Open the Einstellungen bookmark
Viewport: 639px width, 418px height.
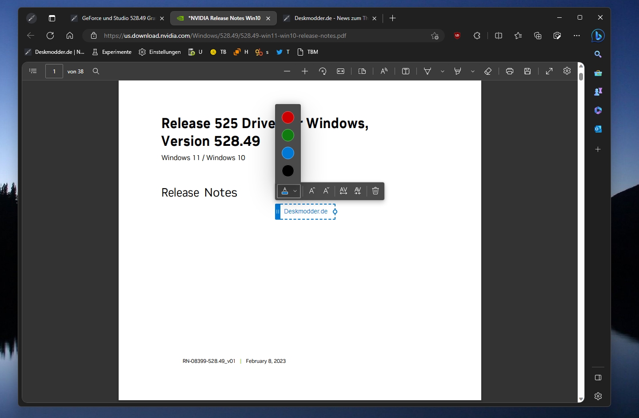point(160,52)
